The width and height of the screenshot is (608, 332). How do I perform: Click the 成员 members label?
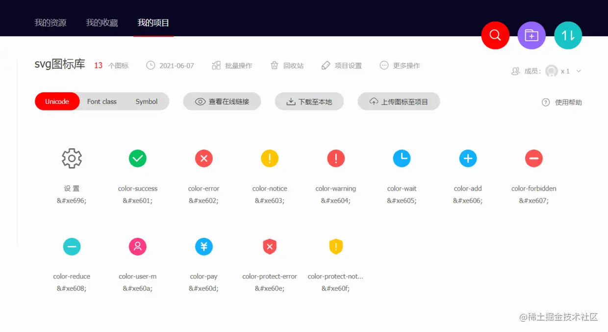(x=532, y=71)
